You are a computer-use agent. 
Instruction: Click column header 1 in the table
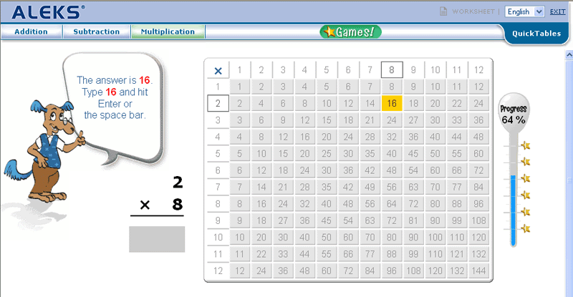(239, 69)
